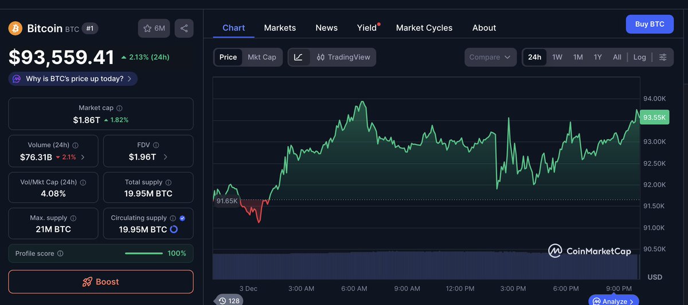This screenshot has width=688, height=305.
Task: Click the volume bars area under chart
Action: click(x=425, y=266)
